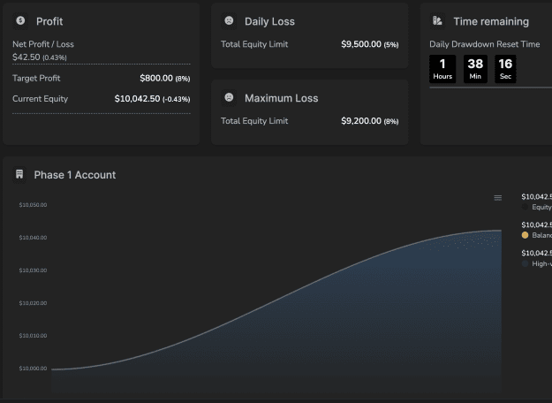This screenshot has height=403, width=552.
Task: Click Net Profit / Loss label
Action: click(43, 44)
